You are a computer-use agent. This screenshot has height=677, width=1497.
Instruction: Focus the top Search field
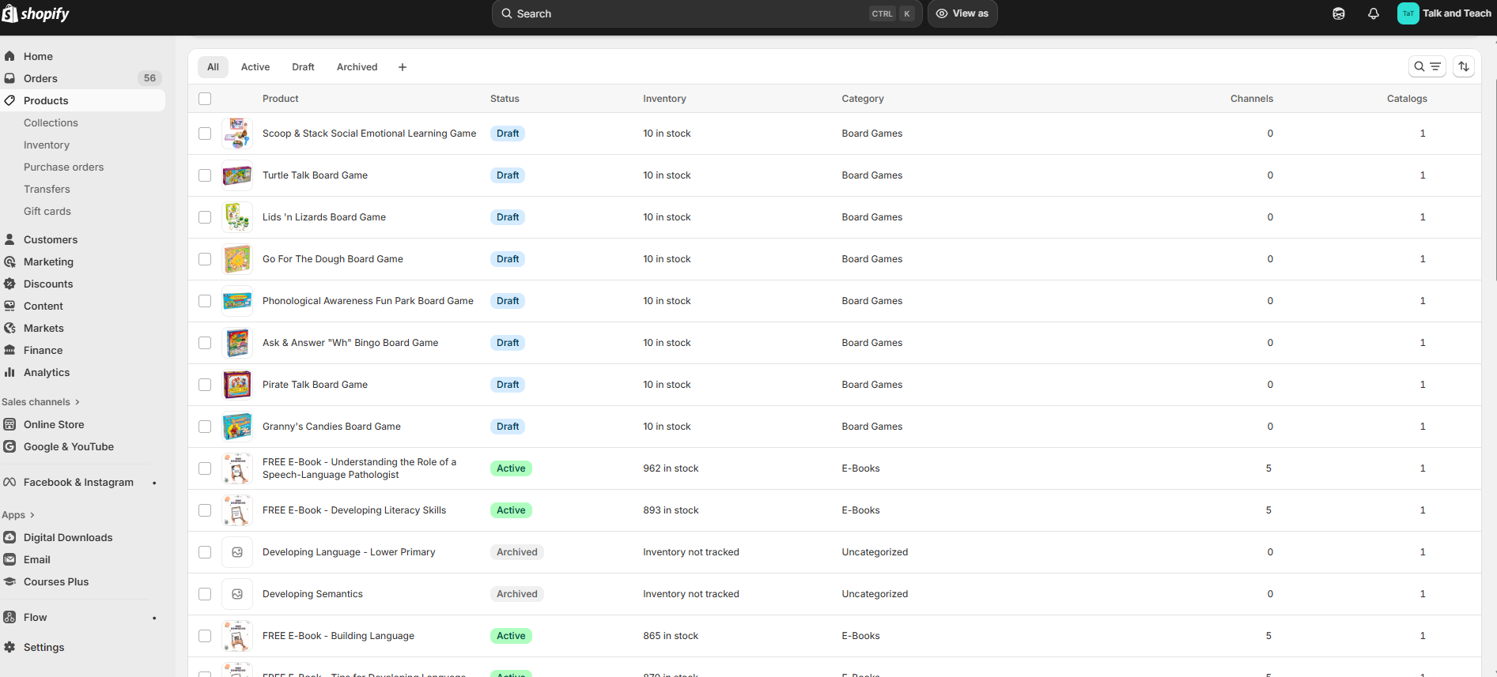pyautogui.click(x=707, y=13)
